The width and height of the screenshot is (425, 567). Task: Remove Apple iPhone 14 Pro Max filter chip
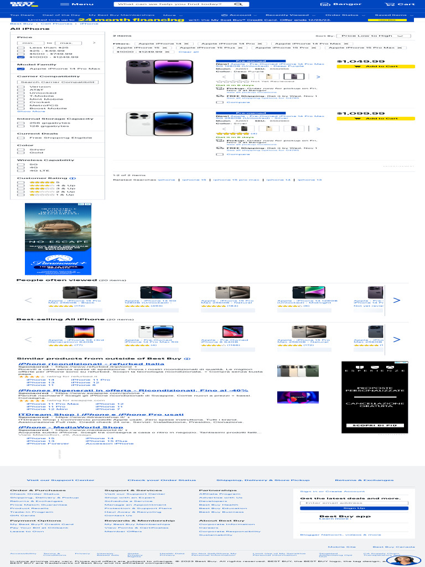346,43
